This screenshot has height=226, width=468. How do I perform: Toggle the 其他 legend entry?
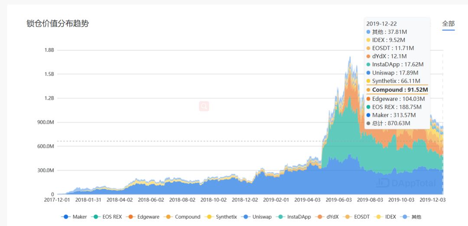(410, 217)
